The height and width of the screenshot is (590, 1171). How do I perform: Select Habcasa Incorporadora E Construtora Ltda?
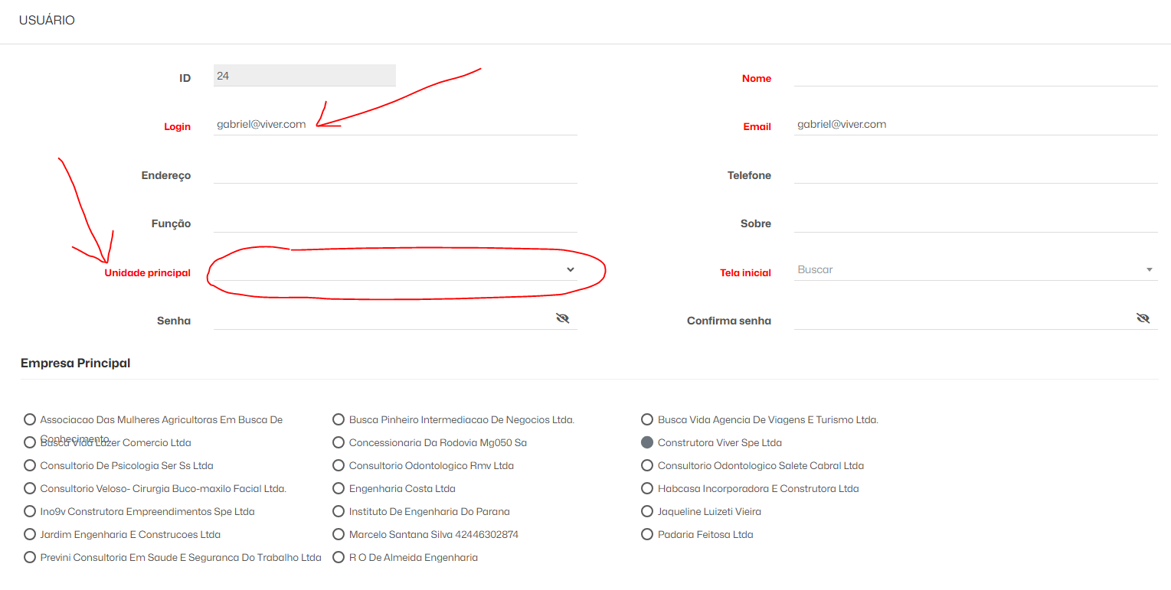point(647,488)
